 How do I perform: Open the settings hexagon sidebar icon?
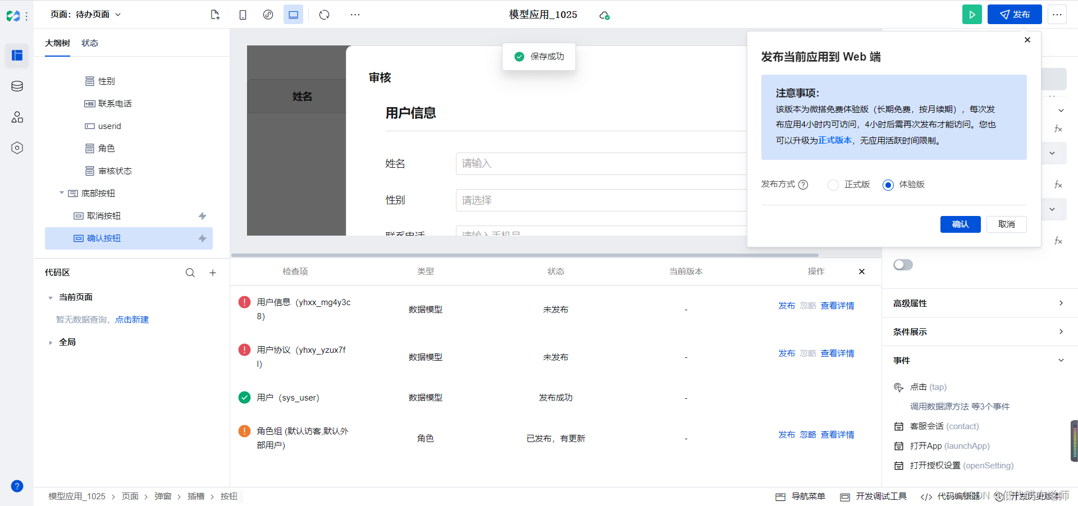(17, 148)
